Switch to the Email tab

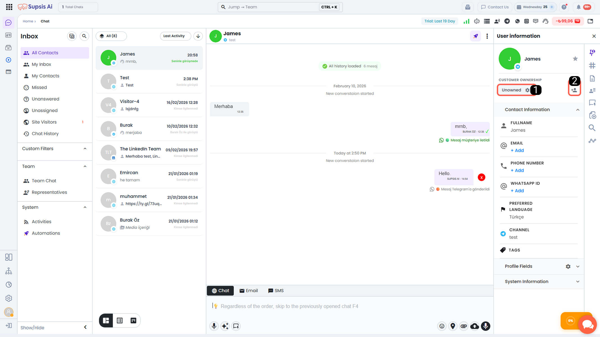coord(249,291)
